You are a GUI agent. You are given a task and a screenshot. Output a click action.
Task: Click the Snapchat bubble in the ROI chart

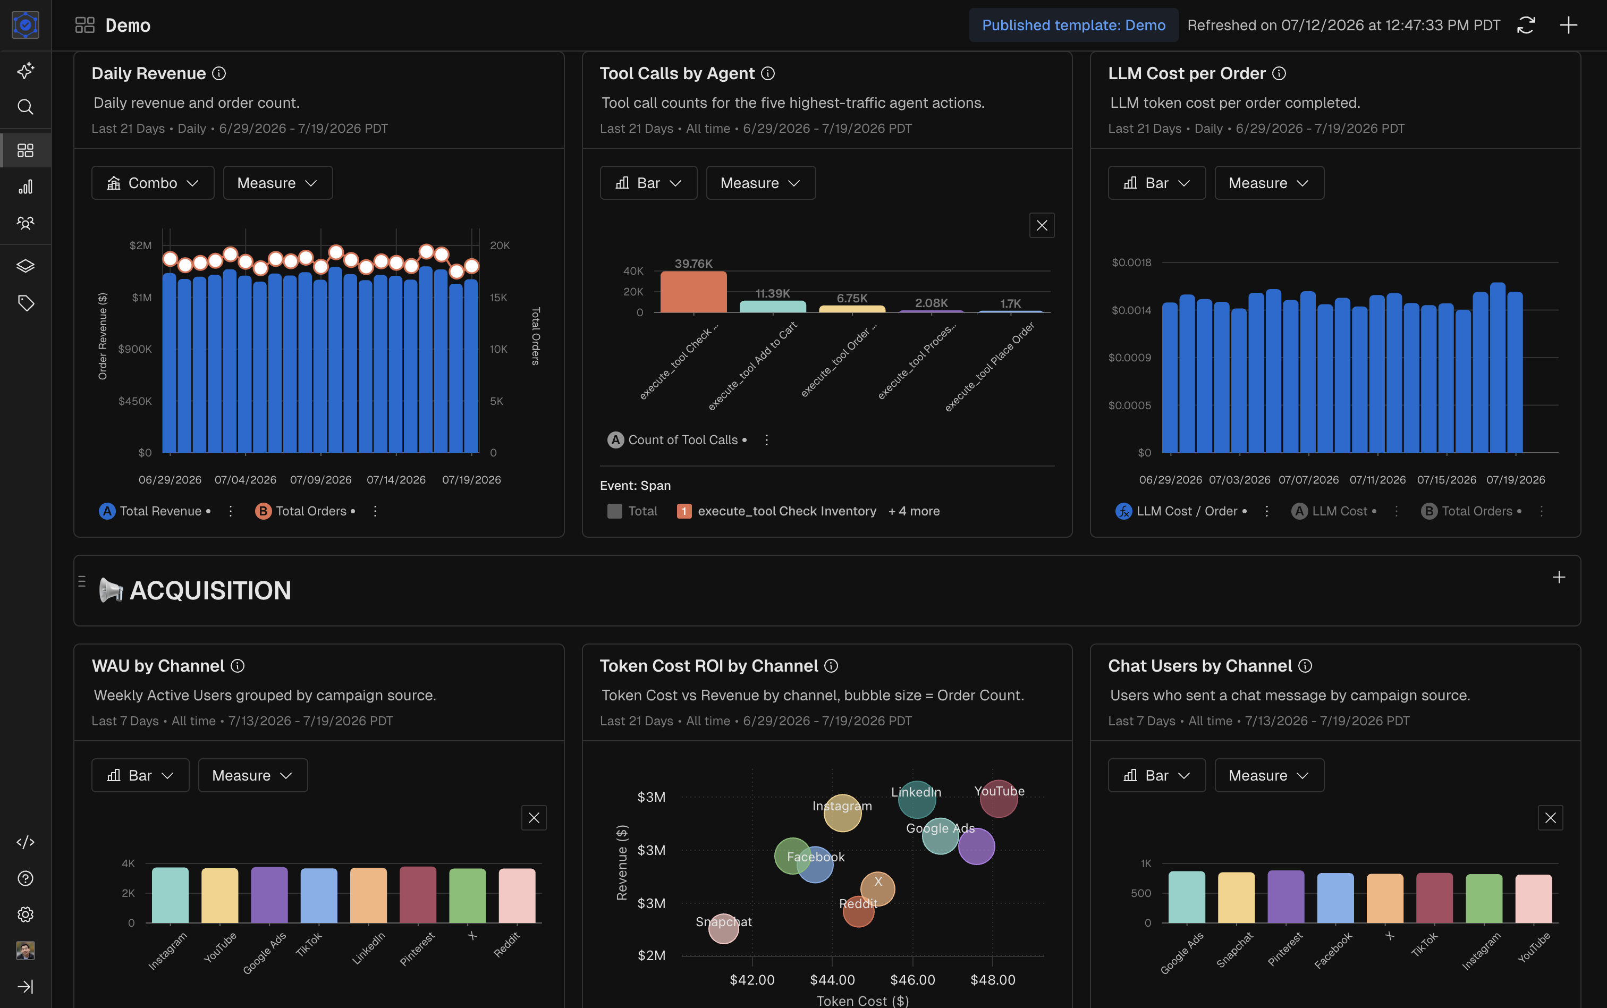click(723, 929)
